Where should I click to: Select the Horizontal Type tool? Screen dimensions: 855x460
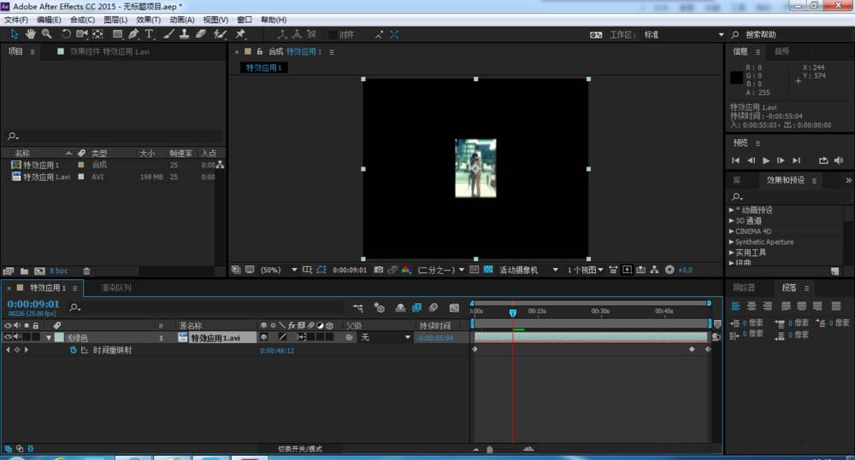tap(149, 34)
